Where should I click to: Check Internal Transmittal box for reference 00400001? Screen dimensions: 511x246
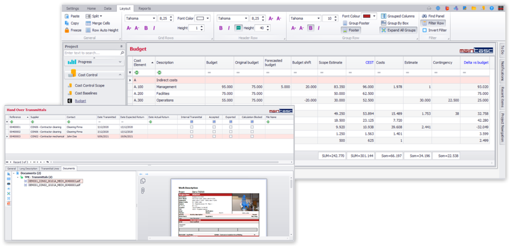192,127
